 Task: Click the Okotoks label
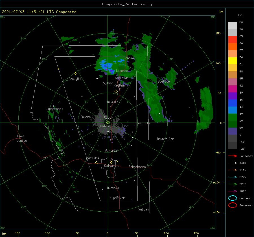[x=113, y=188]
